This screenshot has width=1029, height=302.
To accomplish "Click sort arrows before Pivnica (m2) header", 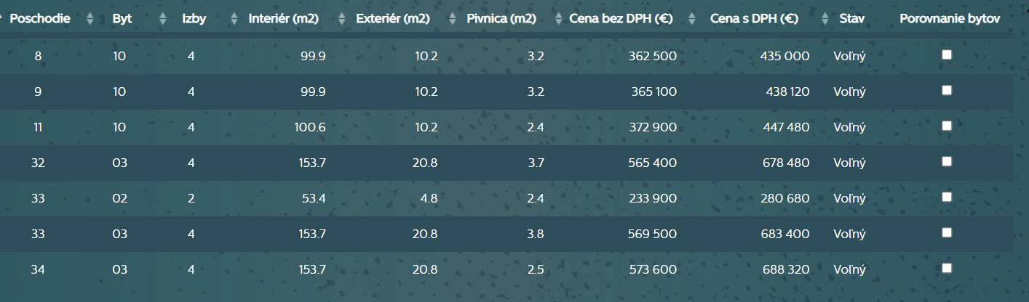I will (453, 20).
